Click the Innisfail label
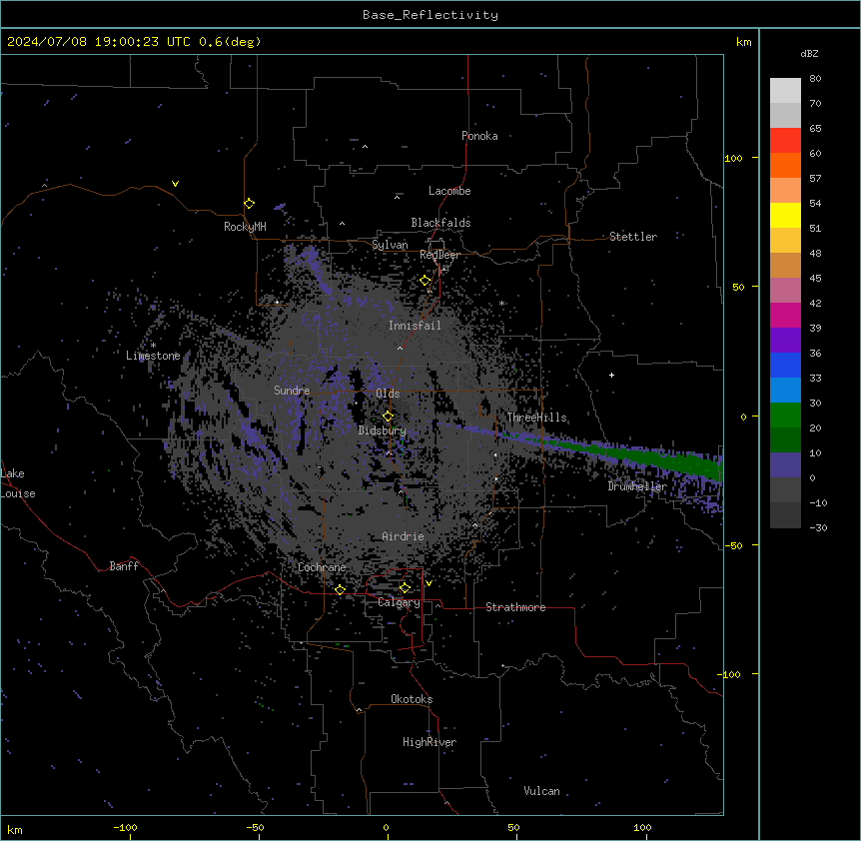This screenshot has height=841, width=861. (x=415, y=326)
